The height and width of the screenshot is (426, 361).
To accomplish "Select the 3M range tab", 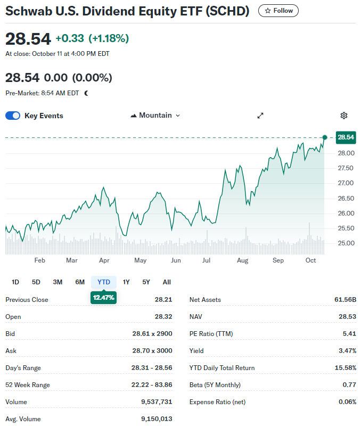I will (58, 282).
